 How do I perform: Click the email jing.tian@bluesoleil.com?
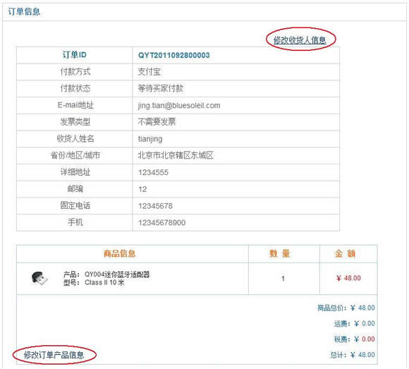pos(179,105)
